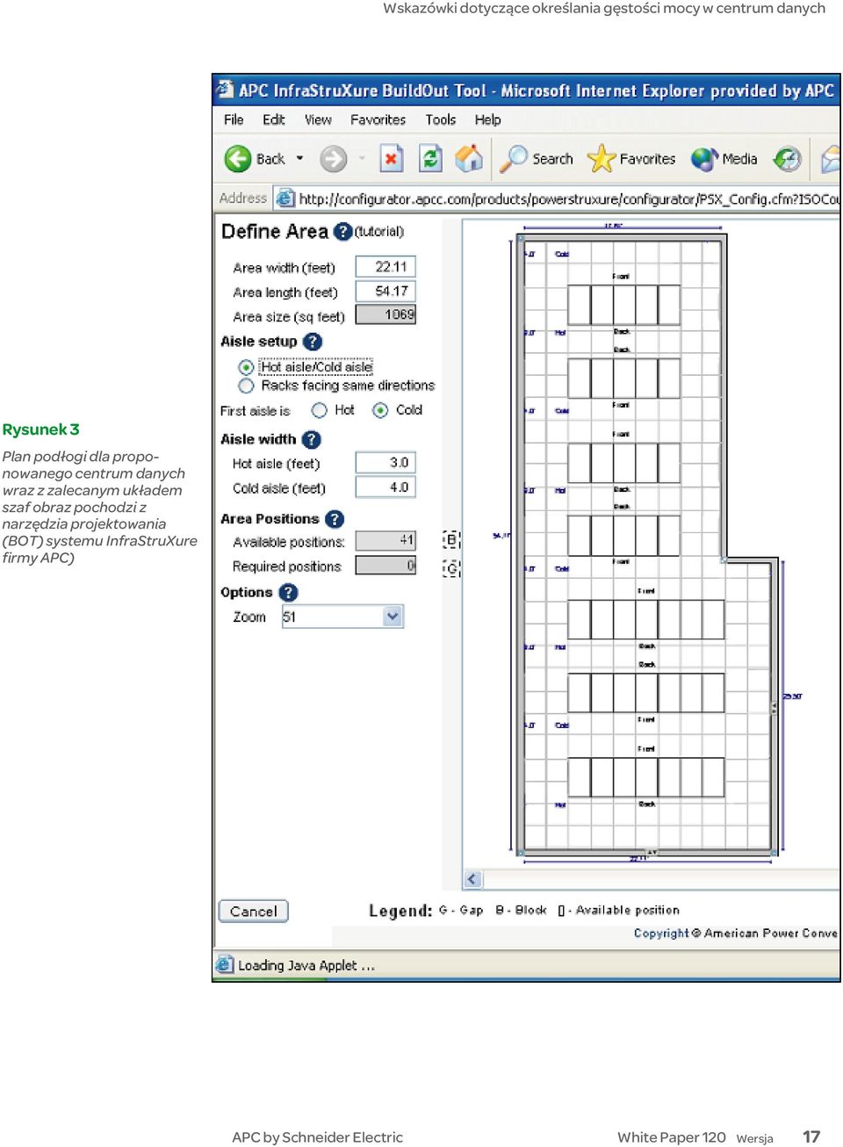Click the Hot aisle width field
The image size is (843, 1147).
pyautogui.click(x=385, y=463)
